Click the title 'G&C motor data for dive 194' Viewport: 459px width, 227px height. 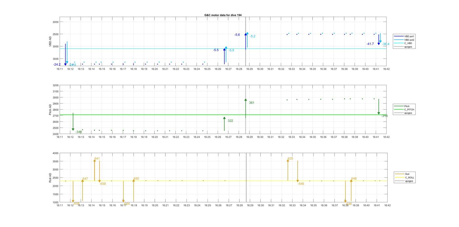pos(223,15)
